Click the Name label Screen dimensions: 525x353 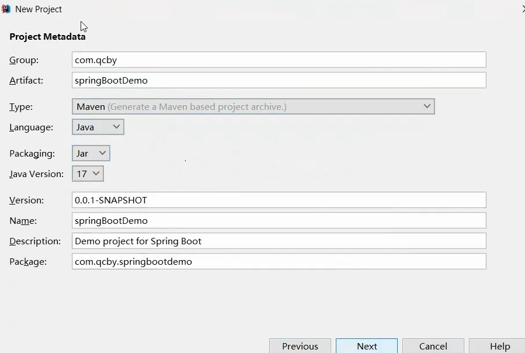tap(23, 220)
